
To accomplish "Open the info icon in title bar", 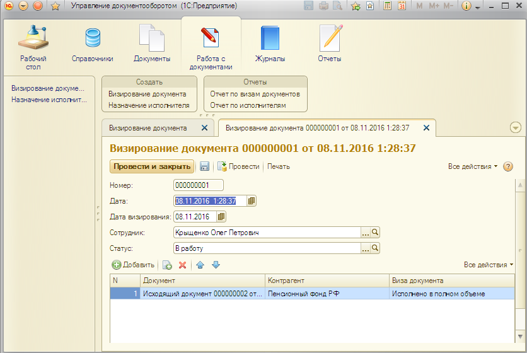I will pyautogui.click(x=466, y=6).
